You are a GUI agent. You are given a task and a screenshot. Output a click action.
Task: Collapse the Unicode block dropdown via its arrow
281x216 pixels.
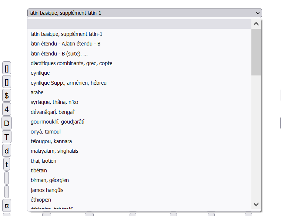[258, 13]
